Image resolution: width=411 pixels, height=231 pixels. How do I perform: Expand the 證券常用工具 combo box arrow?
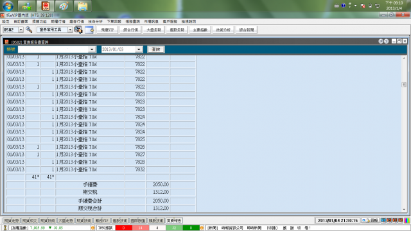click(70, 30)
